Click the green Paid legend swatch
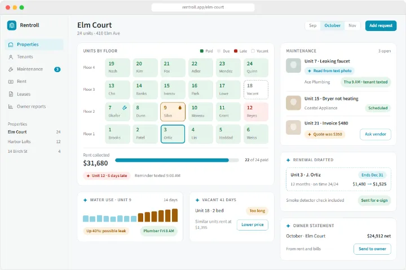406x270 pixels. 202,51
